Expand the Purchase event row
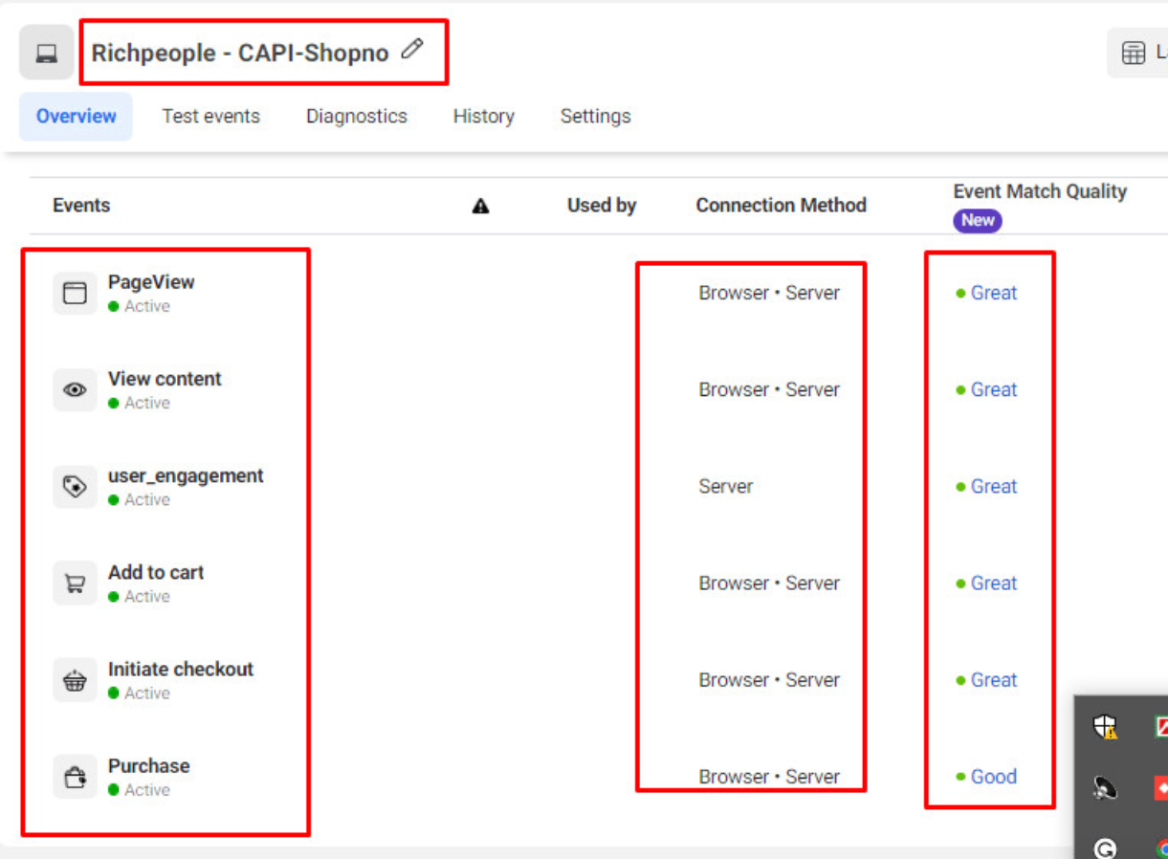 (148, 766)
